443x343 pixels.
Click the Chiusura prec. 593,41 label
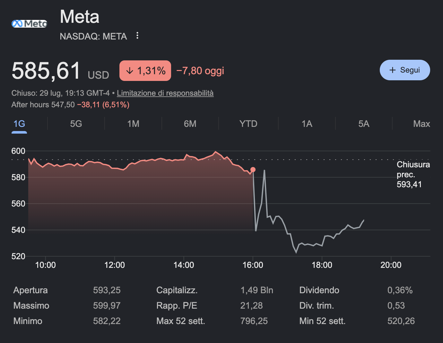(x=413, y=174)
